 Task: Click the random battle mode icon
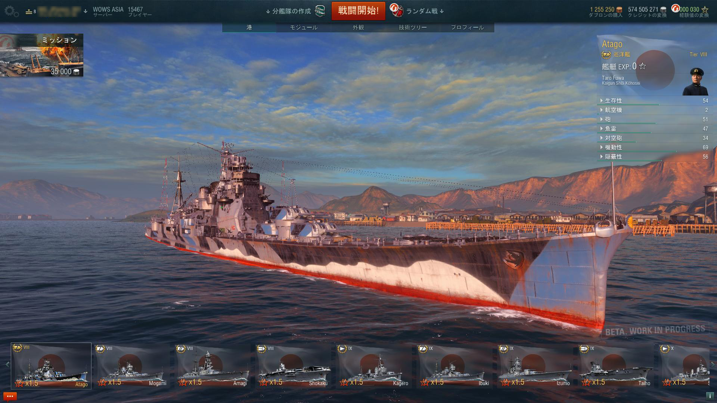coord(397,10)
